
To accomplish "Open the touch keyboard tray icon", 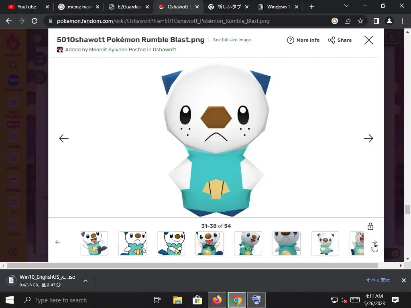I will pyautogui.click(x=355, y=300).
